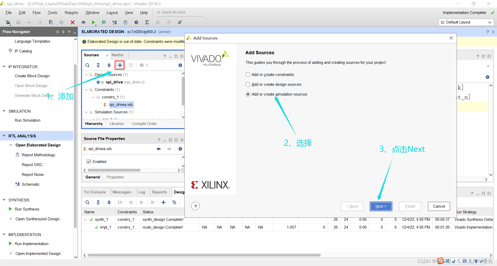
Task: Click Expand All icon in Sources panel
Action: (109, 65)
